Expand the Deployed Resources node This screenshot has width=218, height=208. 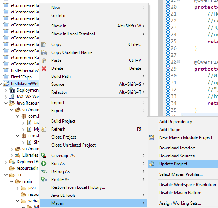(x=6, y=162)
